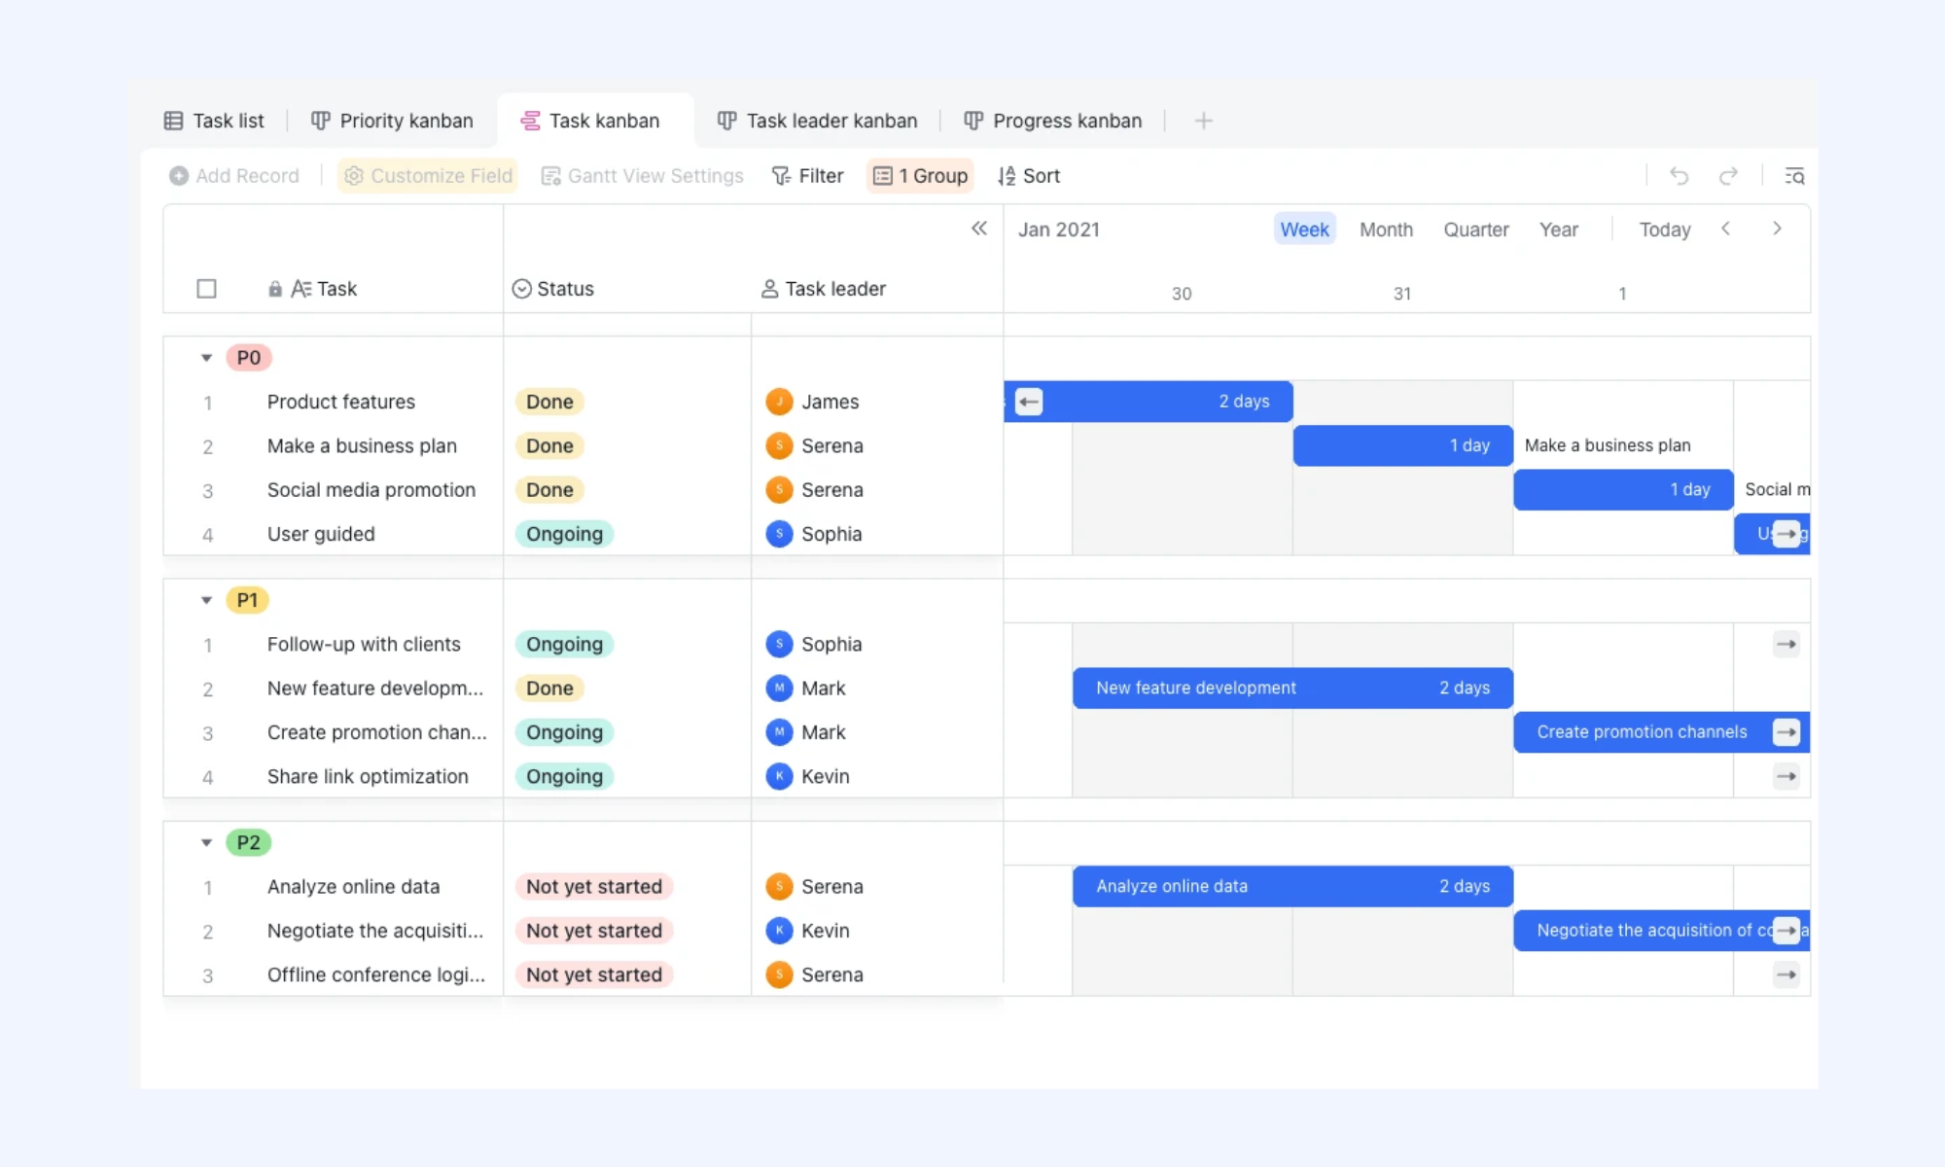This screenshot has height=1167, width=1945.
Task: Click right arrow on Create promotion channels bar
Action: coord(1786,732)
